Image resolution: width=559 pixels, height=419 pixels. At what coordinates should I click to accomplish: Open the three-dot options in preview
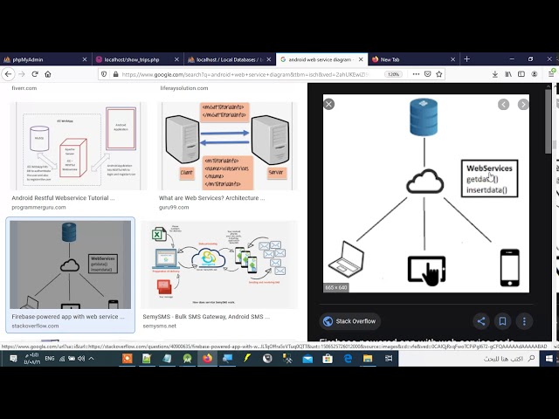[524, 321]
